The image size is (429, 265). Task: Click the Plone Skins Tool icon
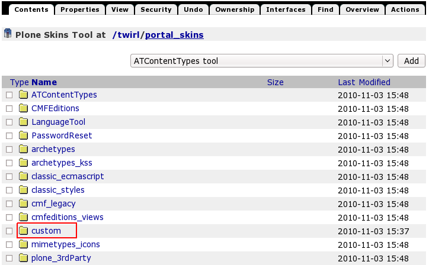coord(8,34)
